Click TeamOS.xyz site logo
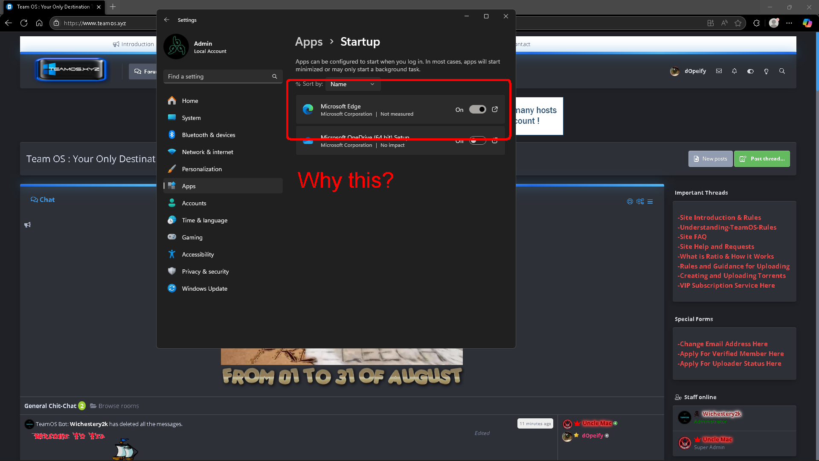 (x=71, y=70)
